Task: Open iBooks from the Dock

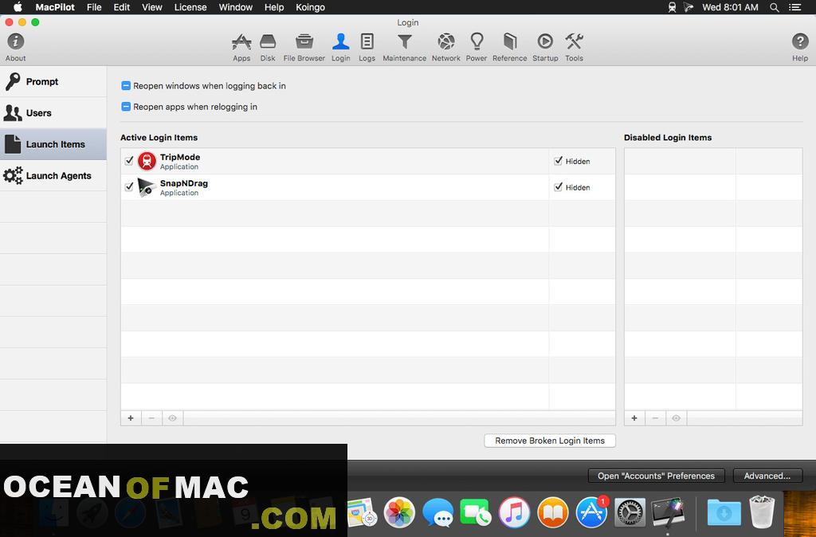Action: pos(553,512)
